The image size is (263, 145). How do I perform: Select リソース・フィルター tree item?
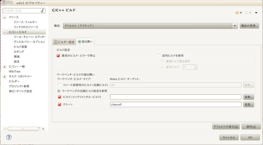(26, 22)
